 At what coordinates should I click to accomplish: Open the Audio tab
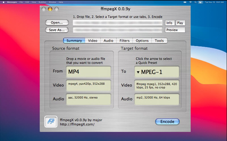point(108,41)
